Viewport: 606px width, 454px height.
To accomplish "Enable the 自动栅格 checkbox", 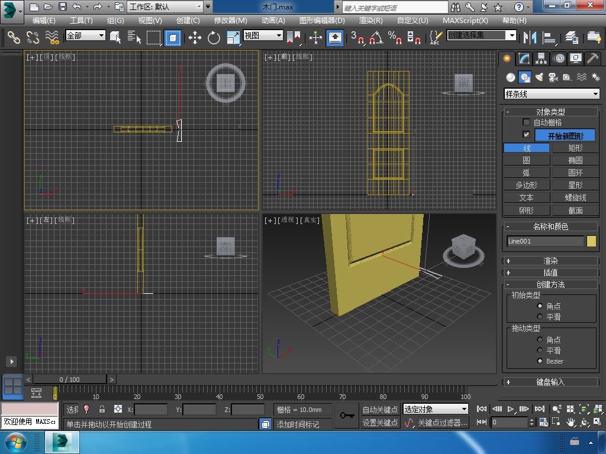I will coord(526,122).
